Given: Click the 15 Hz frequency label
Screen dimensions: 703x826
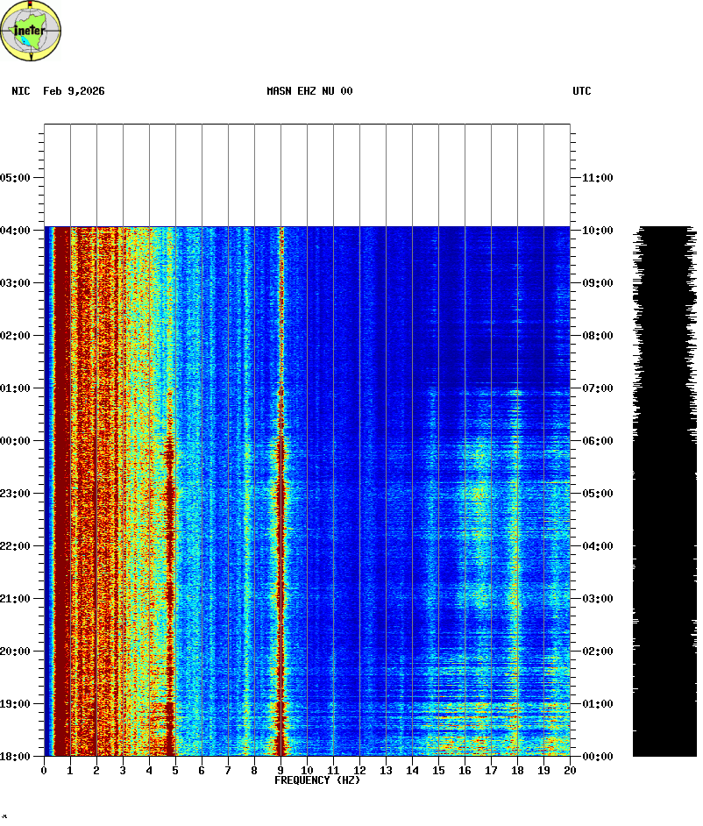Looking at the screenshot, I should 438,771.
